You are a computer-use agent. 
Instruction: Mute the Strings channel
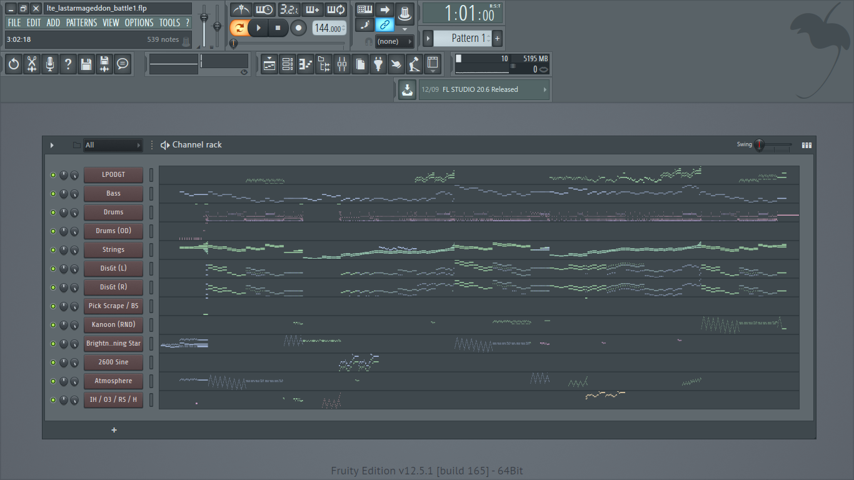pyautogui.click(x=53, y=250)
